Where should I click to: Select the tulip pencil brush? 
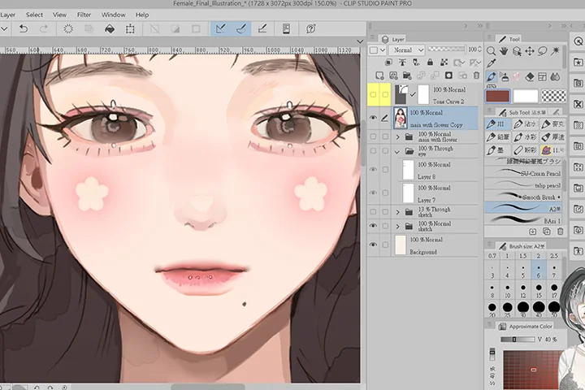click(x=523, y=185)
